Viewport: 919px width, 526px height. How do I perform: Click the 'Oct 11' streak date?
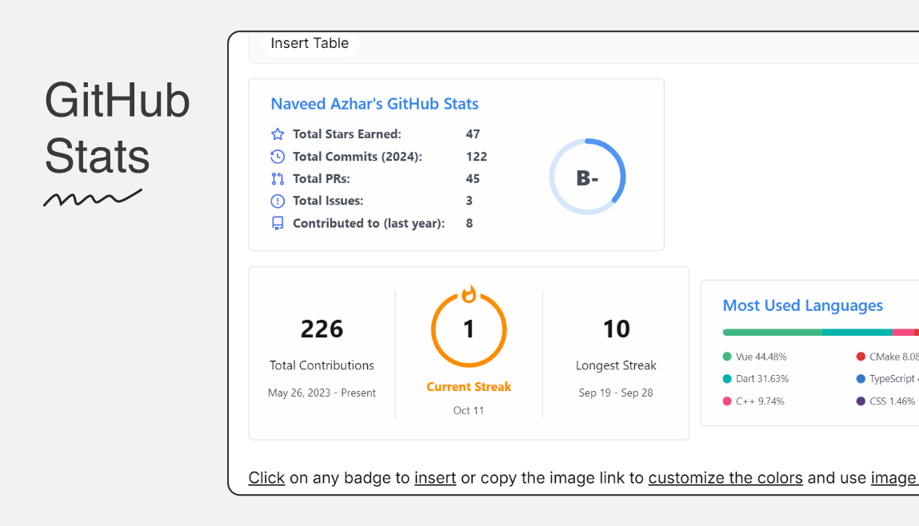tap(469, 411)
